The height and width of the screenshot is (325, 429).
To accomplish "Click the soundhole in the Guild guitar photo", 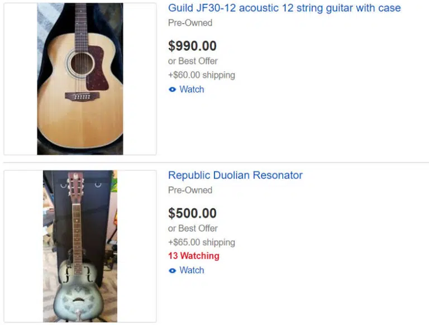I will pyautogui.click(x=80, y=63).
